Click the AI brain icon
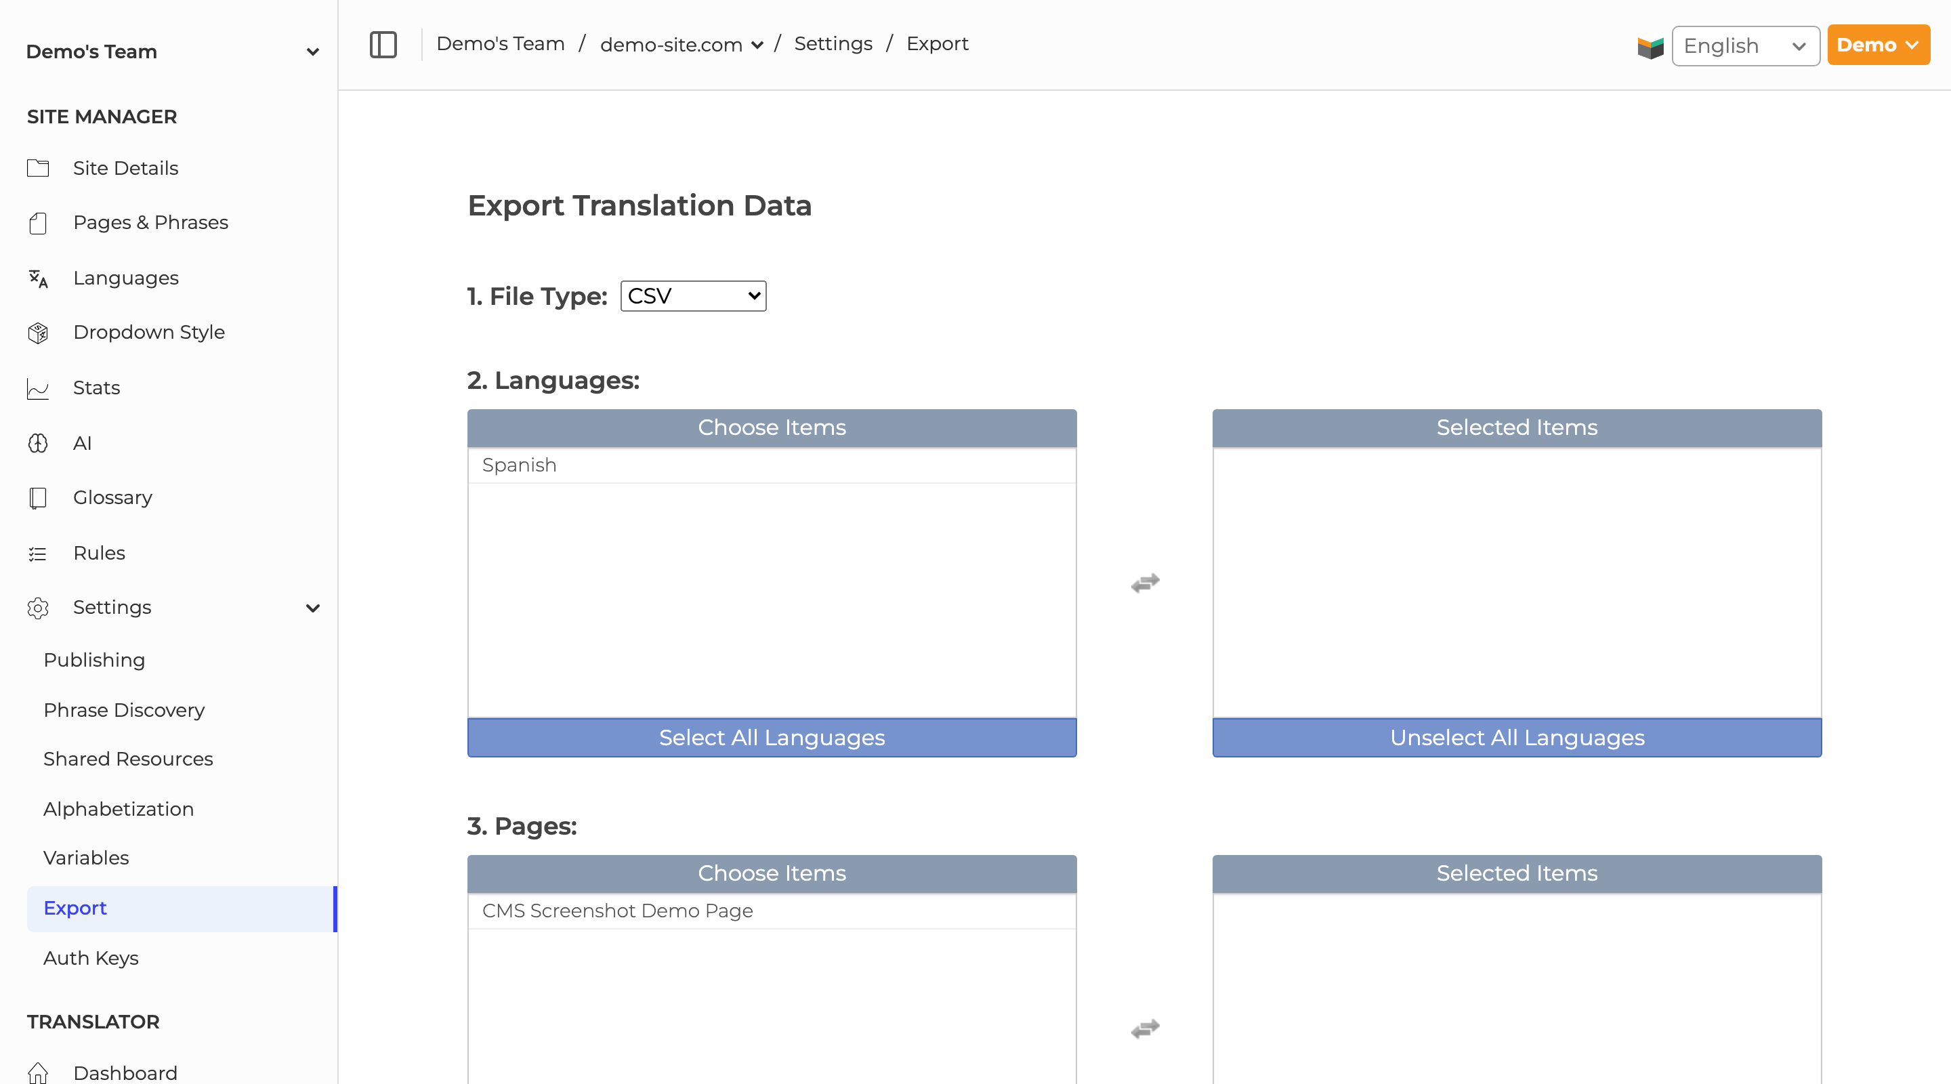Viewport: 1951px width, 1084px height. tap(38, 443)
